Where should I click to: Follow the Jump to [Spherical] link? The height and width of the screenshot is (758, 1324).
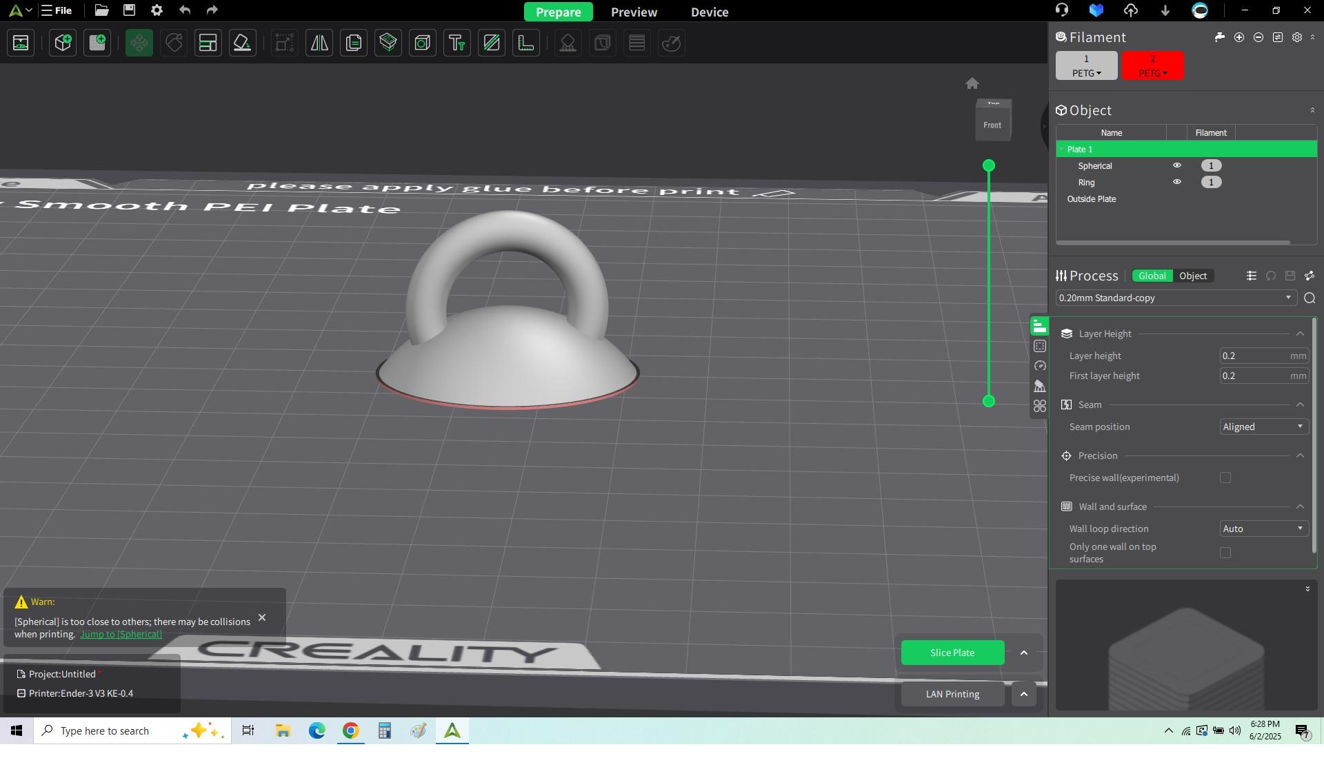[x=121, y=634]
